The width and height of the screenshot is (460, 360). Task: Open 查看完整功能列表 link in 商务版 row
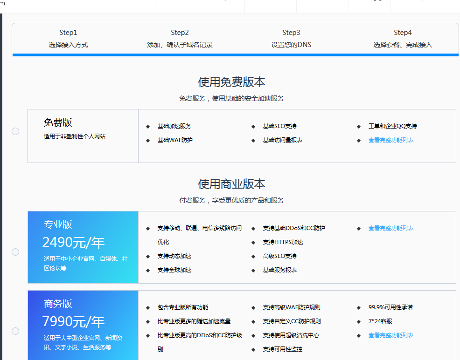click(390, 335)
